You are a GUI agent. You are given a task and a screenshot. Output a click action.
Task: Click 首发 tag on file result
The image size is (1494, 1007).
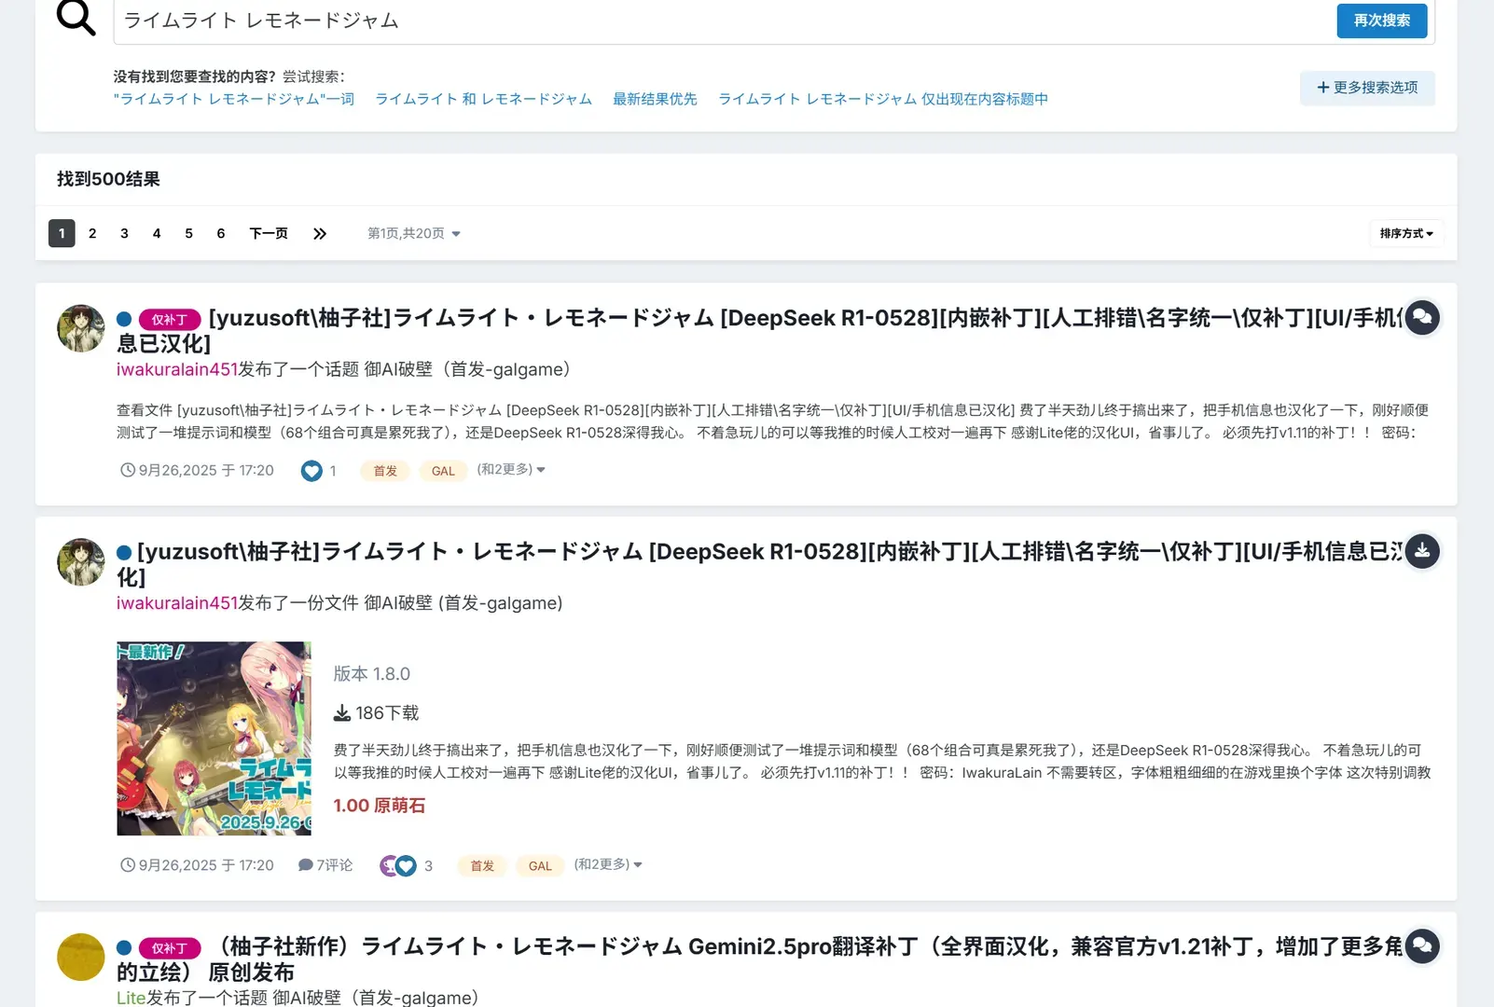(482, 866)
